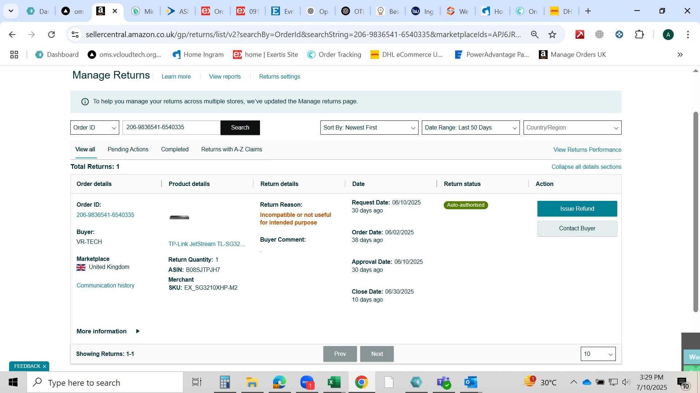
Task: Open the notification center icon
Action: coord(682,383)
